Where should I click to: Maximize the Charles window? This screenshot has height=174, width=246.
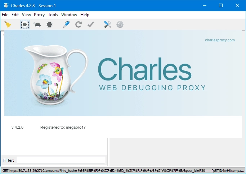click(x=221, y=5)
